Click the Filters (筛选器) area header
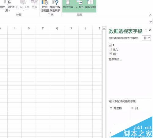 [x=116, y=108]
